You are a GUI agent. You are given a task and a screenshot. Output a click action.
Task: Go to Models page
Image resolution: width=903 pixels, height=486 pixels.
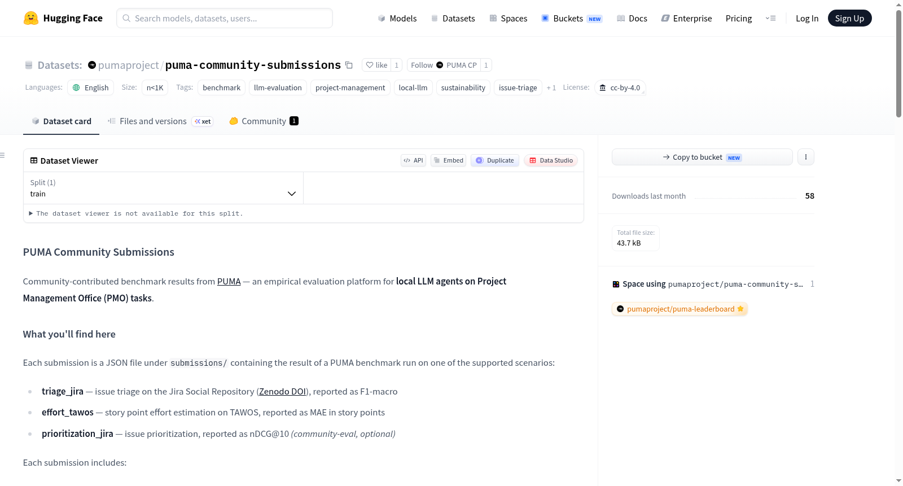(397, 18)
